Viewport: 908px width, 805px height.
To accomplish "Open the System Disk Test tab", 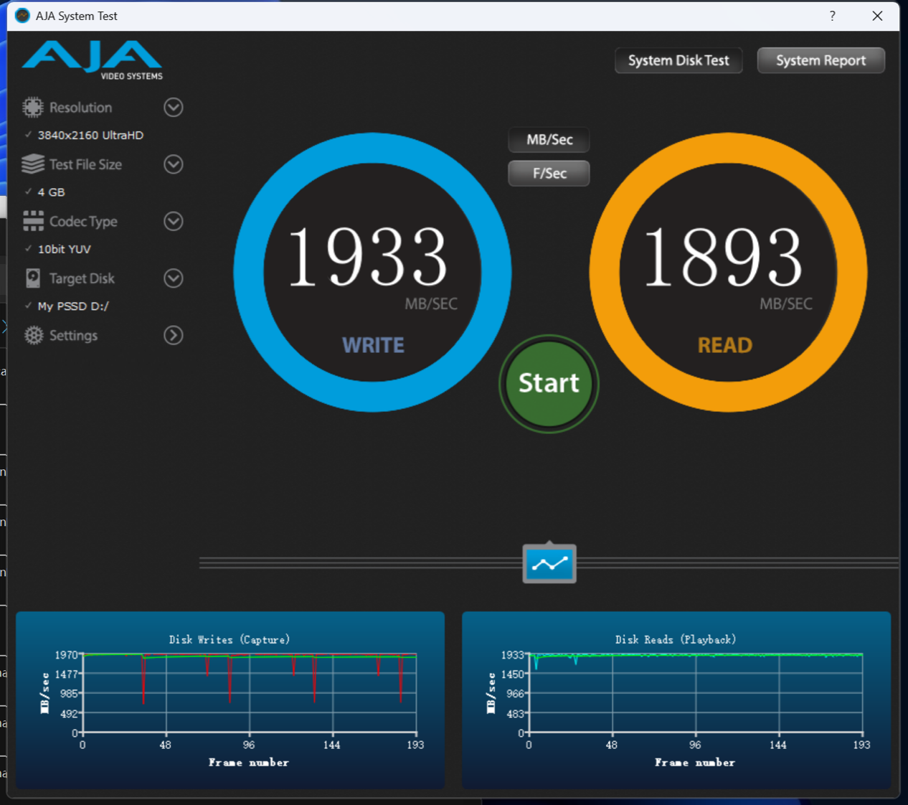I will tap(678, 61).
